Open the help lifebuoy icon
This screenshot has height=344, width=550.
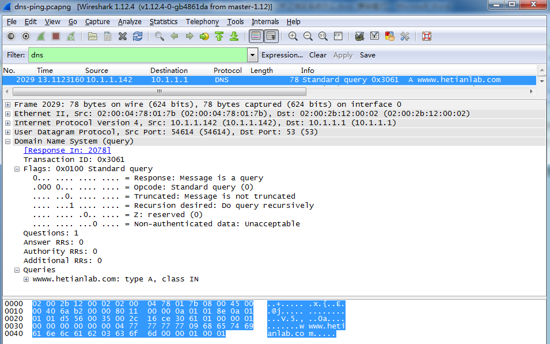(x=427, y=36)
